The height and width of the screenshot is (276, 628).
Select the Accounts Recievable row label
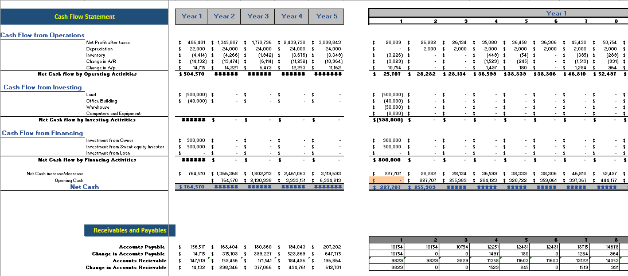pyautogui.click(x=139, y=261)
